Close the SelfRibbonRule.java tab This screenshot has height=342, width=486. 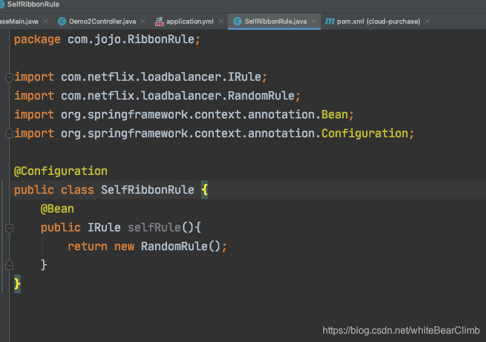[313, 21]
